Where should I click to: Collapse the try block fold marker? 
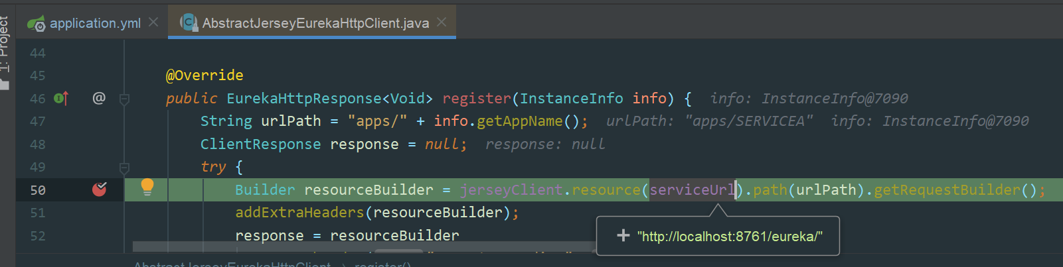click(x=124, y=168)
